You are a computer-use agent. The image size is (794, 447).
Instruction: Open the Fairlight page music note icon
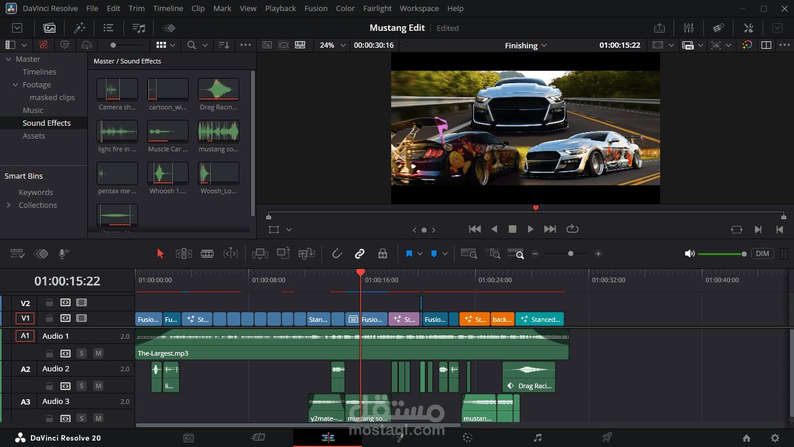(537, 438)
